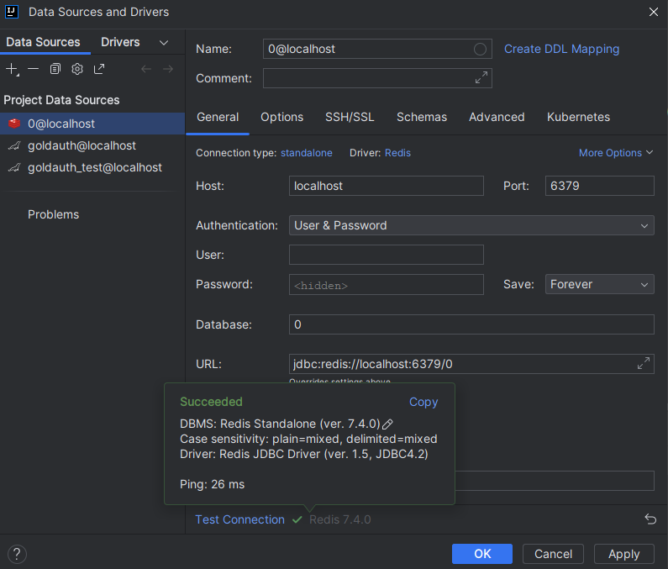Expand the Comment field

click(x=481, y=78)
